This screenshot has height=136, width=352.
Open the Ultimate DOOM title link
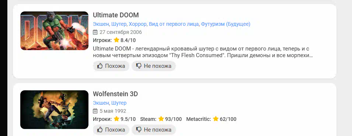pyautogui.click(x=116, y=15)
